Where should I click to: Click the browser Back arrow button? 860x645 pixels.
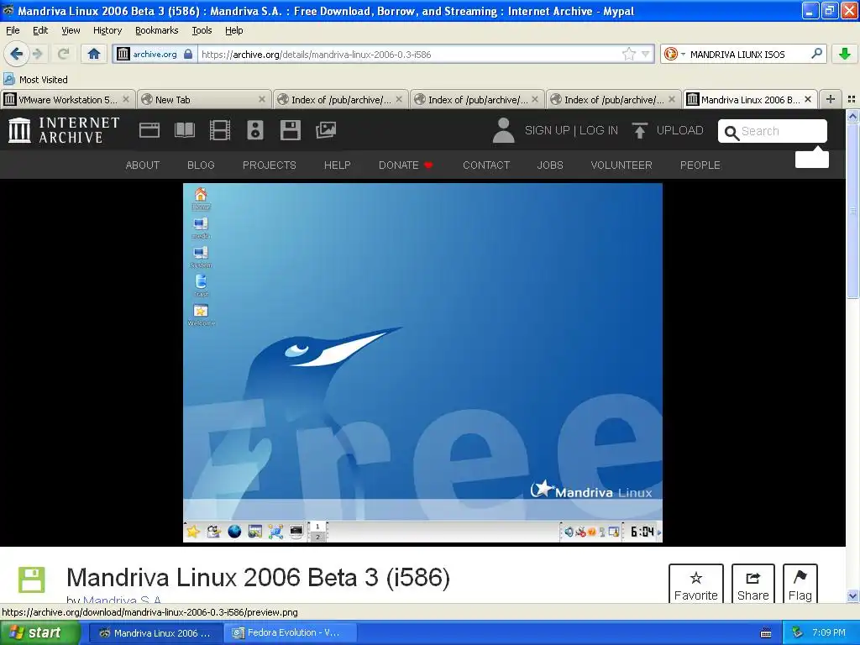[16, 54]
